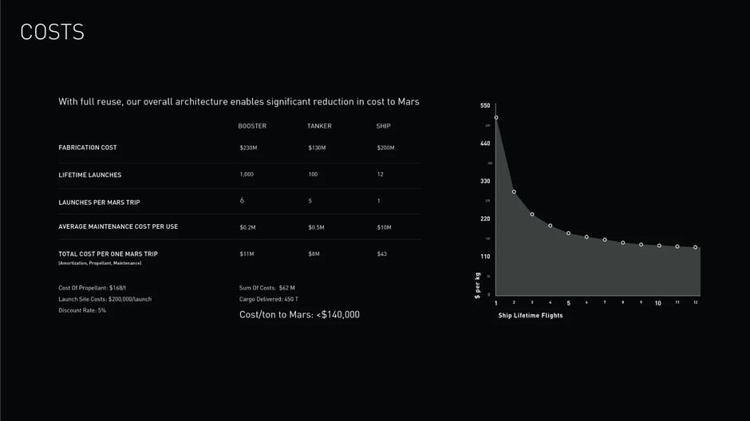Click the LIFETIME LAUNCHES row label
The height and width of the screenshot is (421, 750).
pos(90,175)
